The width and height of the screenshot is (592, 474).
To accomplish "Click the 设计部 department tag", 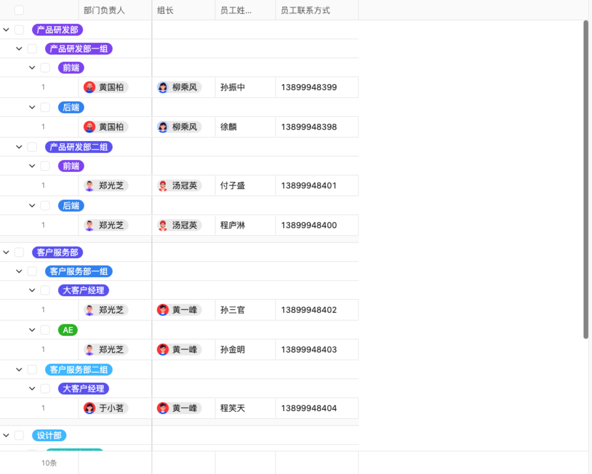I will (x=49, y=434).
